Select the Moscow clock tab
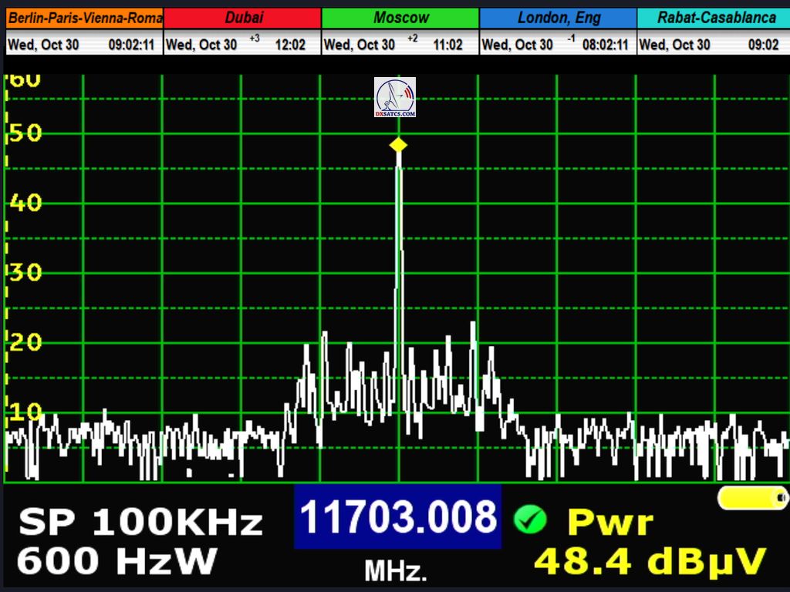 pyautogui.click(x=400, y=18)
